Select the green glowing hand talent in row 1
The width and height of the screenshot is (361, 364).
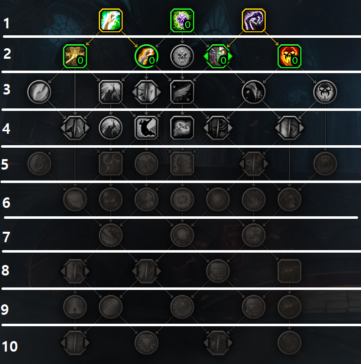[111, 20]
